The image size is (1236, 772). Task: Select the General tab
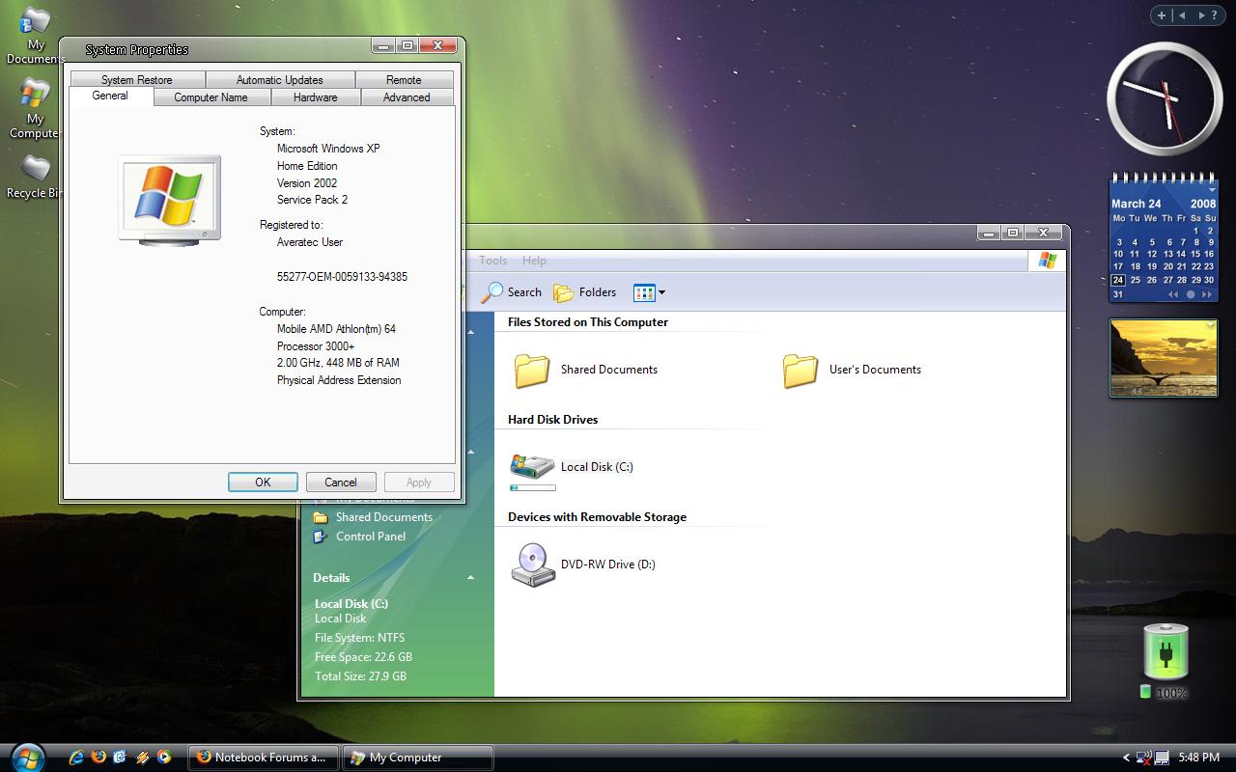(x=110, y=96)
